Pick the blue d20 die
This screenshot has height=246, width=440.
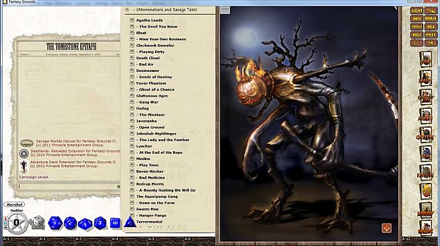pos(55,223)
